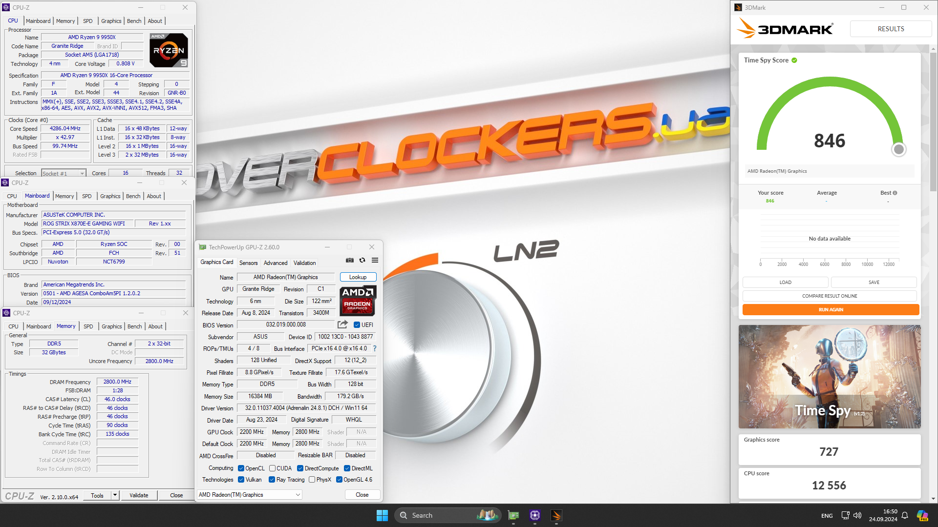
Task: Open 3DMark from the taskbar
Action: pyautogui.click(x=556, y=515)
